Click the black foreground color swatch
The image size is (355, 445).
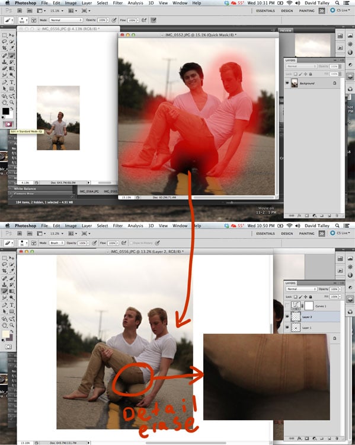click(5, 111)
